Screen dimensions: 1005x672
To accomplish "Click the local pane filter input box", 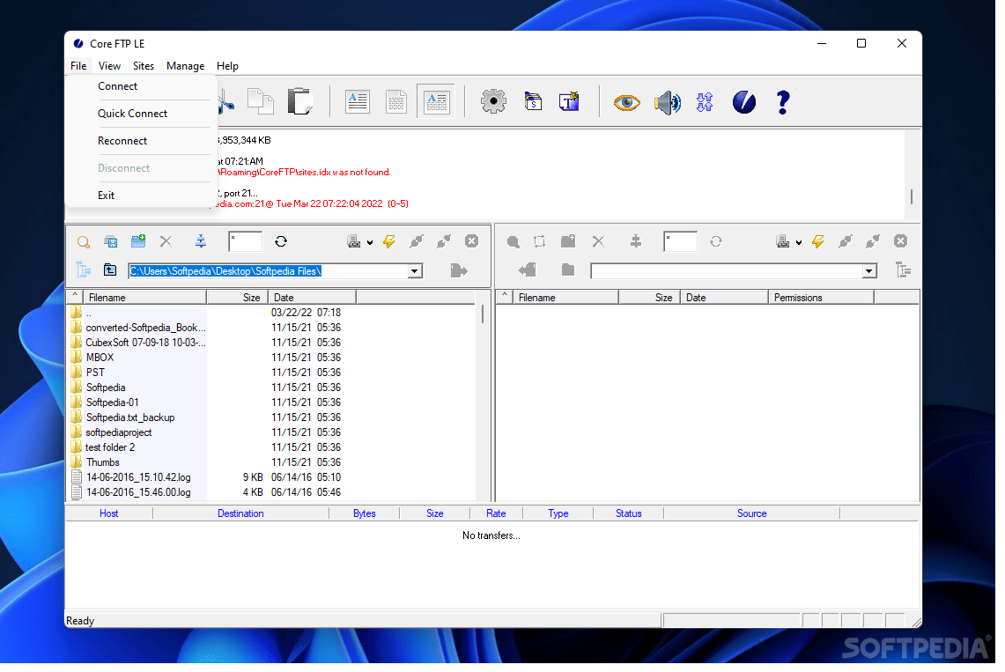I will click(246, 242).
